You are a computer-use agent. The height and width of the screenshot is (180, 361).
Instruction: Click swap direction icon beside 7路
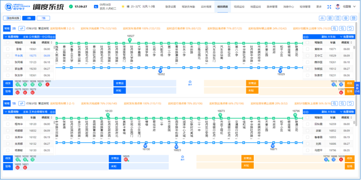click(x=22, y=103)
